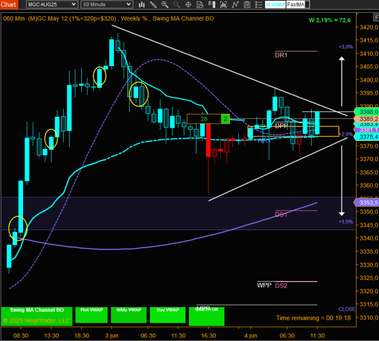This screenshot has height=341, width=379.
Task: Click the 3 jun date axis label
Action: point(112,336)
